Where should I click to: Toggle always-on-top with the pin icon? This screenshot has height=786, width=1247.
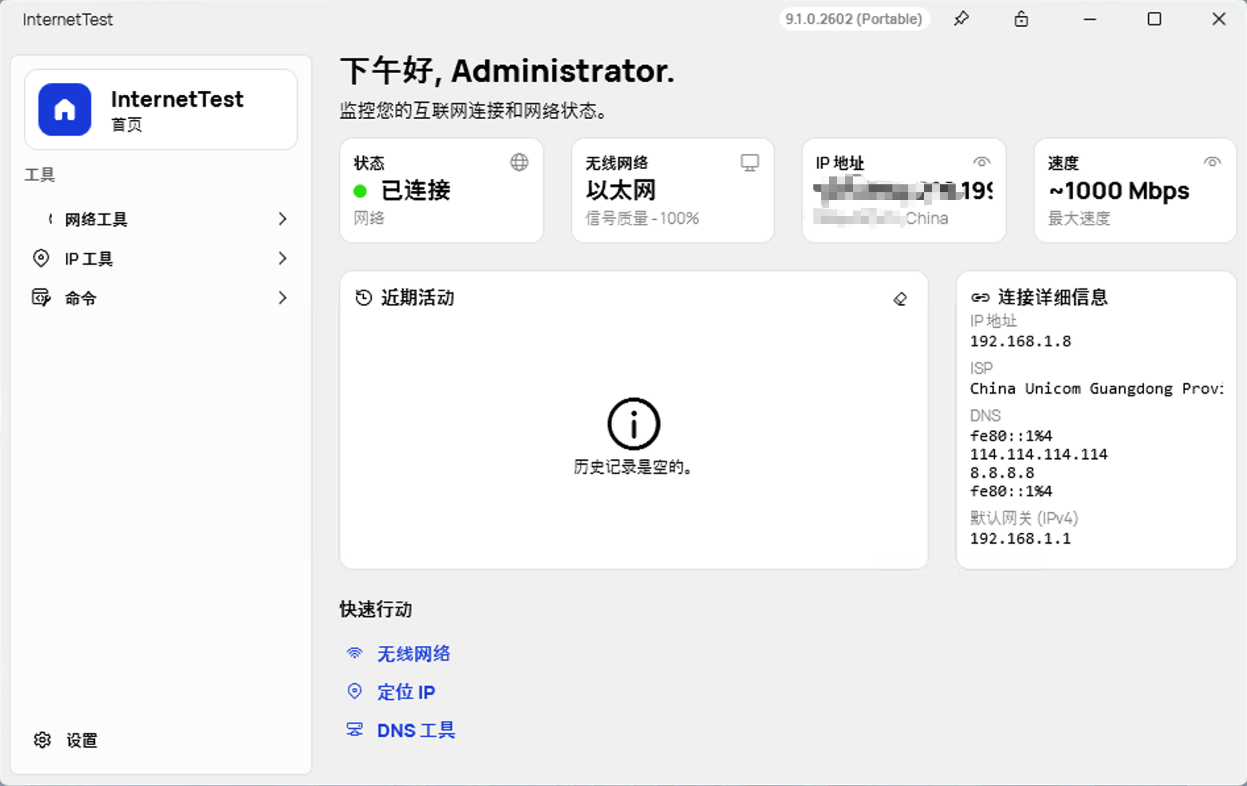(x=962, y=19)
